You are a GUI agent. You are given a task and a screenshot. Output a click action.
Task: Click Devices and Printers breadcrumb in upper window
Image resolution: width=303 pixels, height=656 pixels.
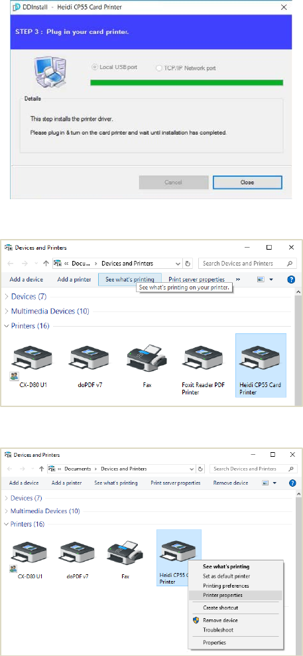click(x=127, y=264)
